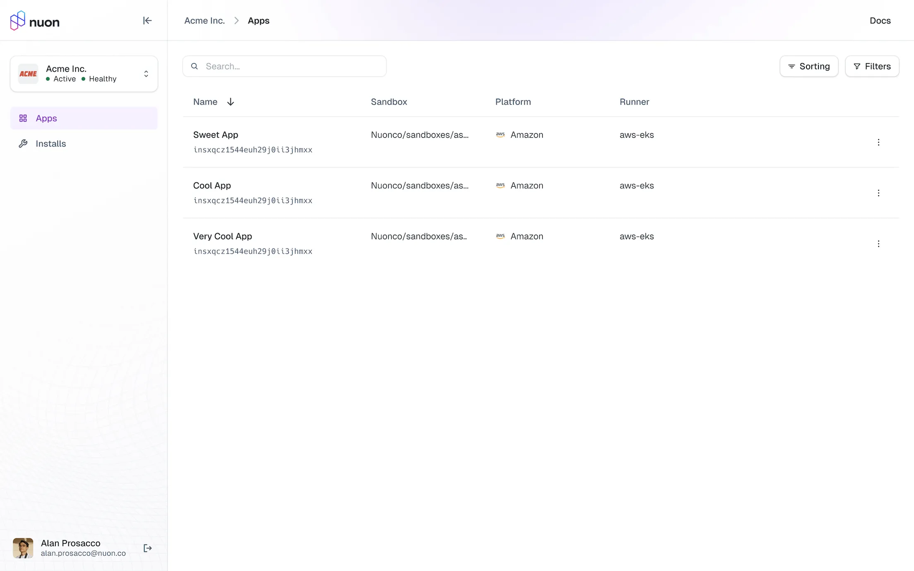Screen dimensions: 914x571
Task: Select the Apps menu item in the sidebar
Action: pyautogui.click(x=84, y=118)
